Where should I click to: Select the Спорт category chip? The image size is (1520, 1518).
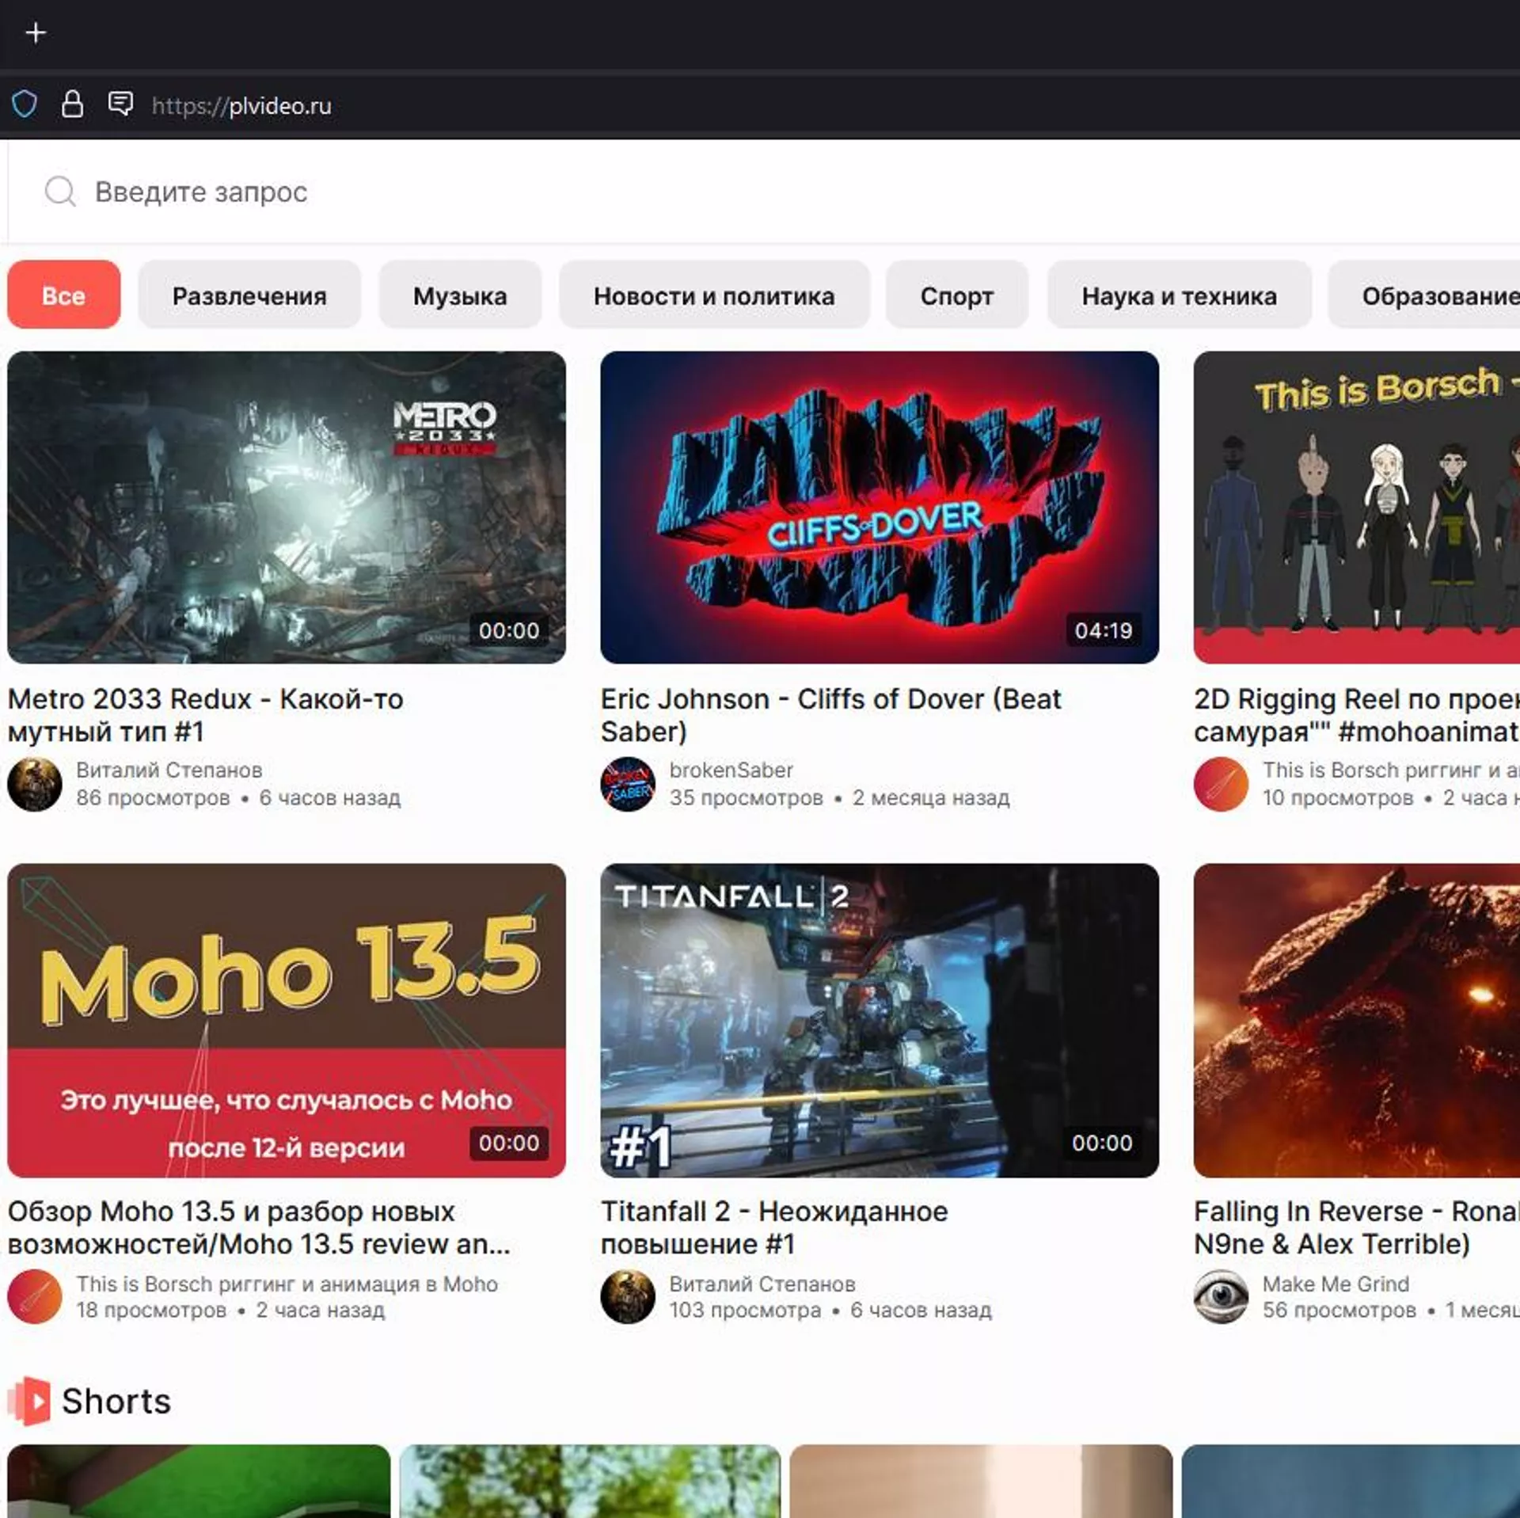[956, 295]
